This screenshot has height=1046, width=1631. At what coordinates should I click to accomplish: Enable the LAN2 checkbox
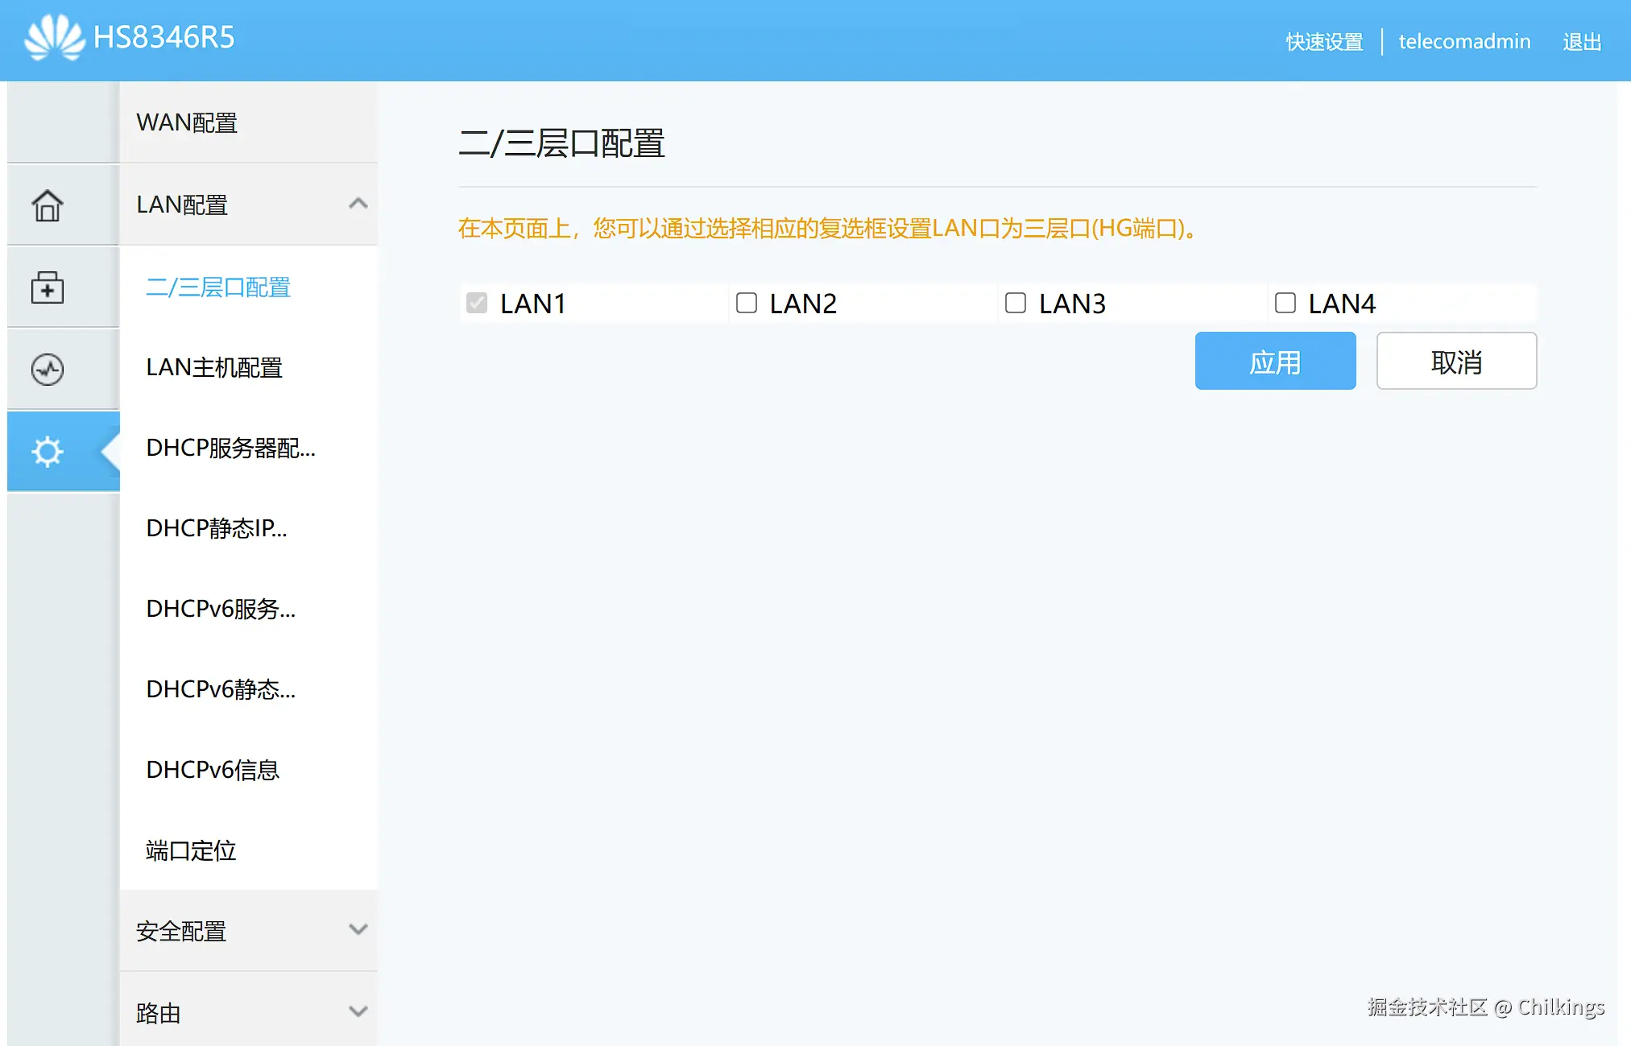point(746,303)
